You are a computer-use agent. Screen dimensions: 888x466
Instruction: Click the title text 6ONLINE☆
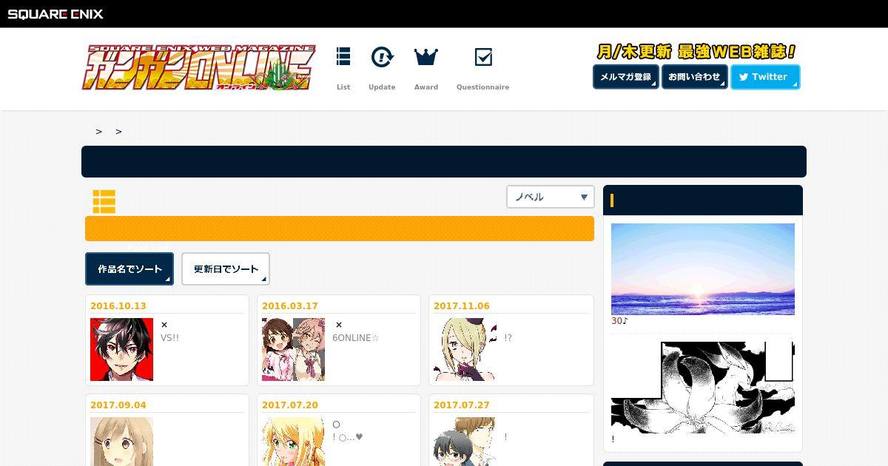pyautogui.click(x=356, y=338)
